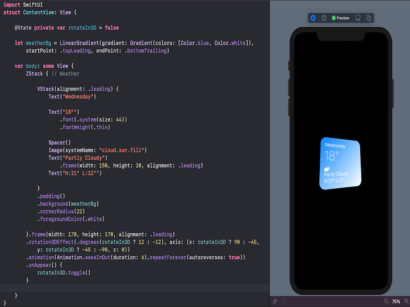The width and height of the screenshot is (410, 307).
Task: Pin the preview with the pin icon
Action: (x=275, y=301)
